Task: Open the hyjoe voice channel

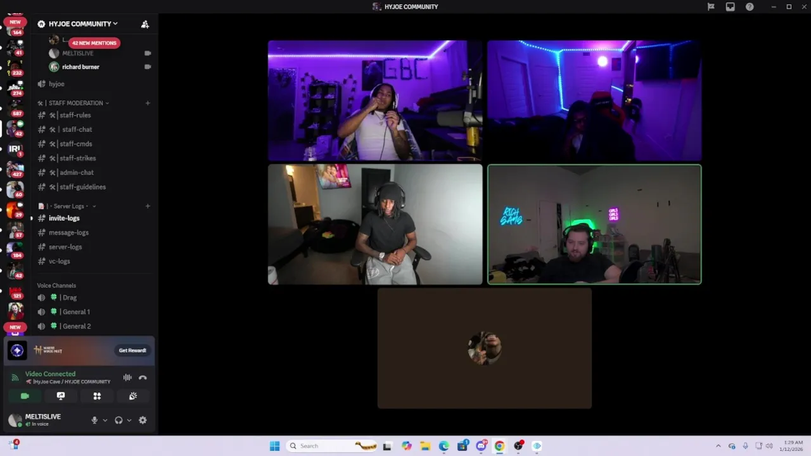Action: [56, 84]
